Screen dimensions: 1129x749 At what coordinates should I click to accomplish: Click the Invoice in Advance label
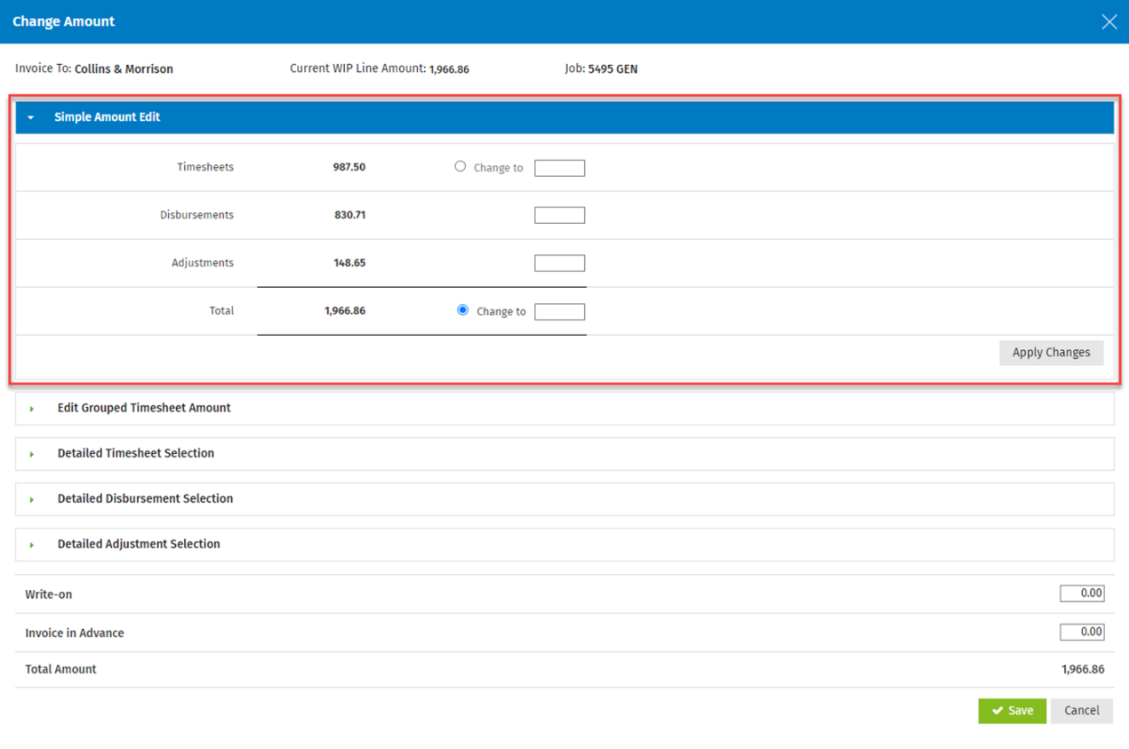tap(75, 633)
